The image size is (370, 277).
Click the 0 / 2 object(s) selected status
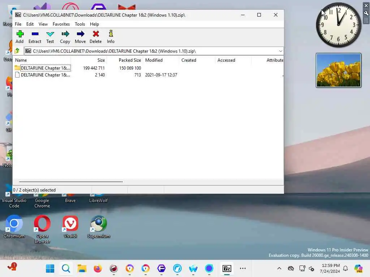pos(34,190)
